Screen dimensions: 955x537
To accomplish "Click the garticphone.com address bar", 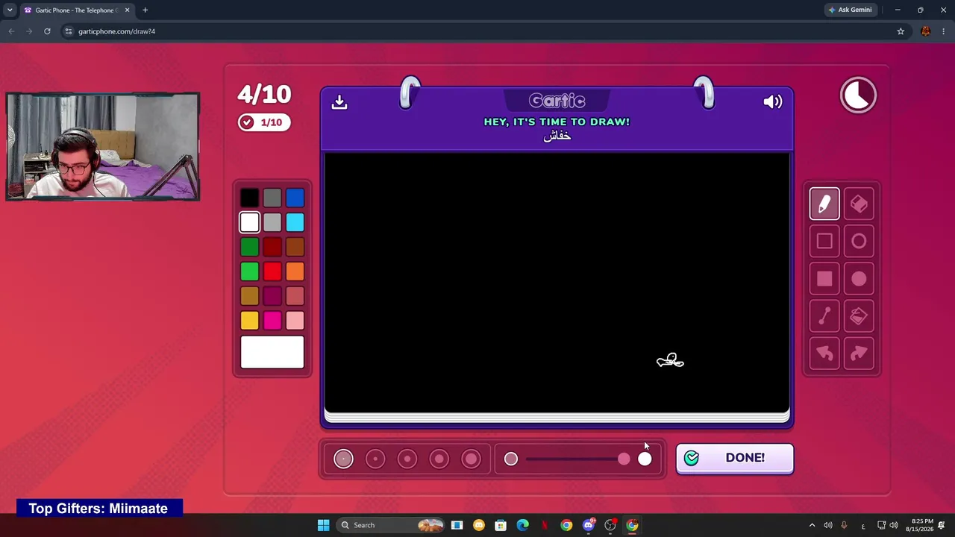I will pyautogui.click(x=477, y=31).
